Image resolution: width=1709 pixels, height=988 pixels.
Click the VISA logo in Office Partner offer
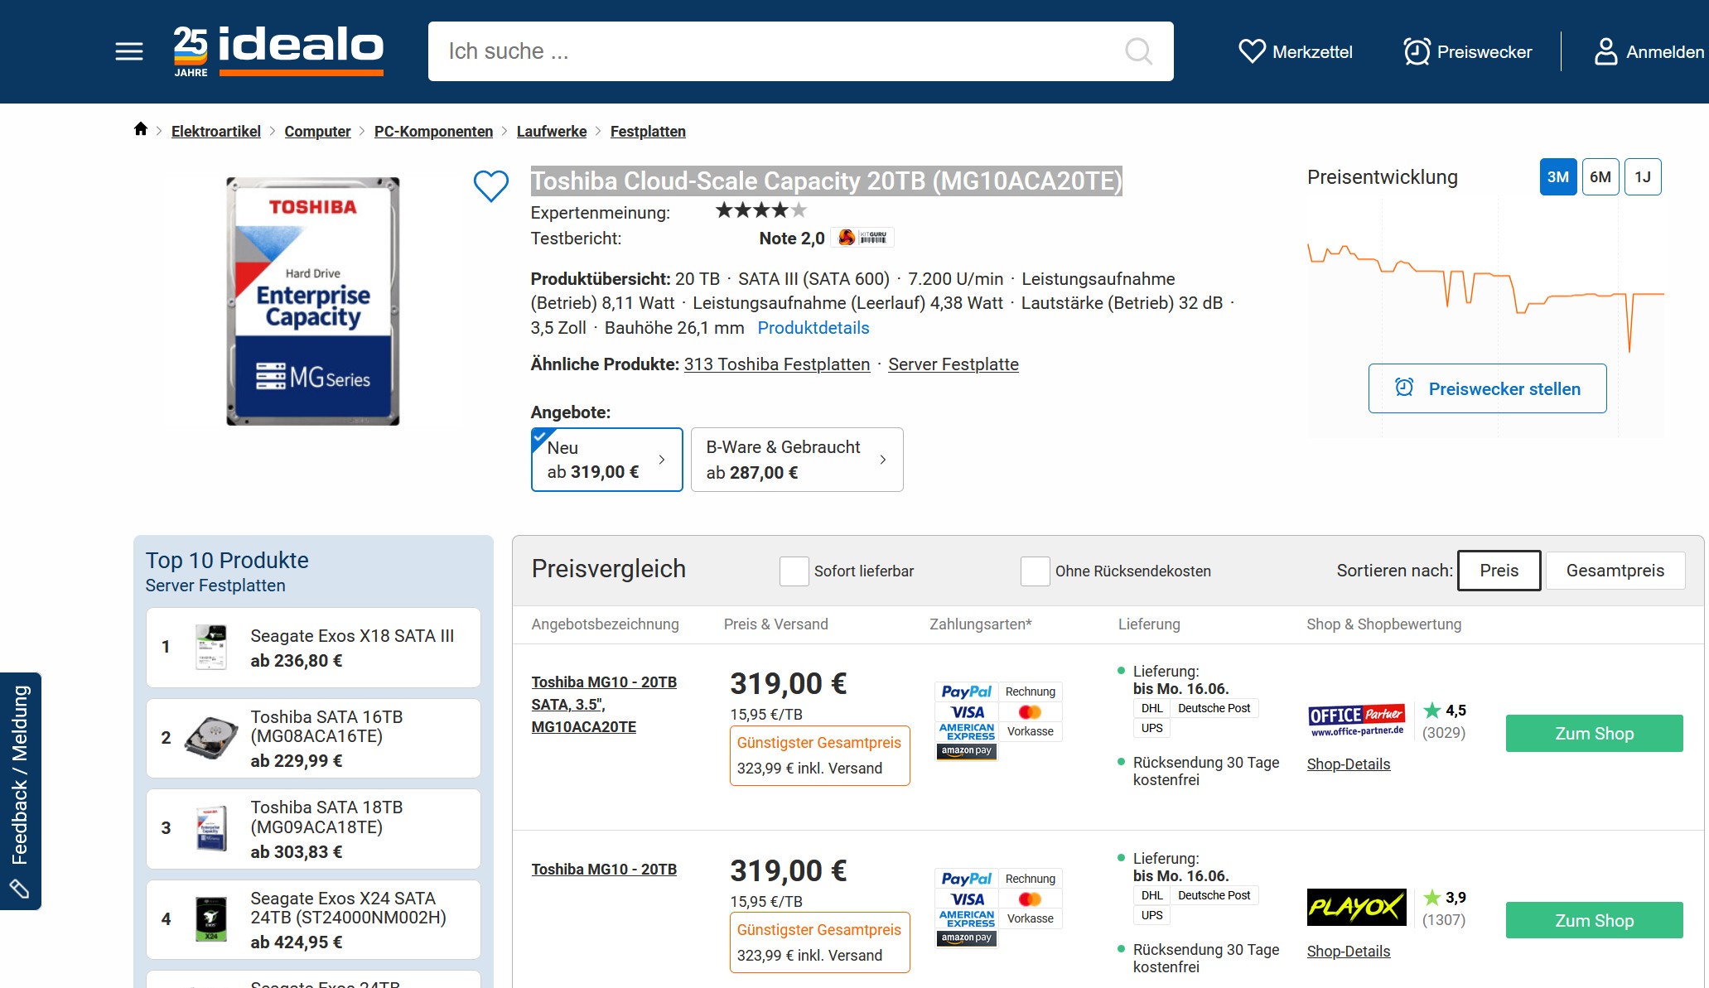pos(966,712)
